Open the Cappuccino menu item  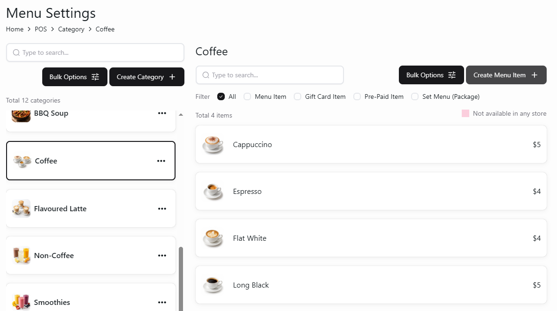(x=371, y=144)
